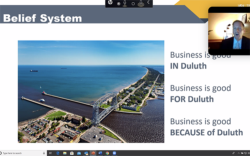Click the presenter webcam video thumbnail
The width and height of the screenshot is (250, 156).
[229, 31]
